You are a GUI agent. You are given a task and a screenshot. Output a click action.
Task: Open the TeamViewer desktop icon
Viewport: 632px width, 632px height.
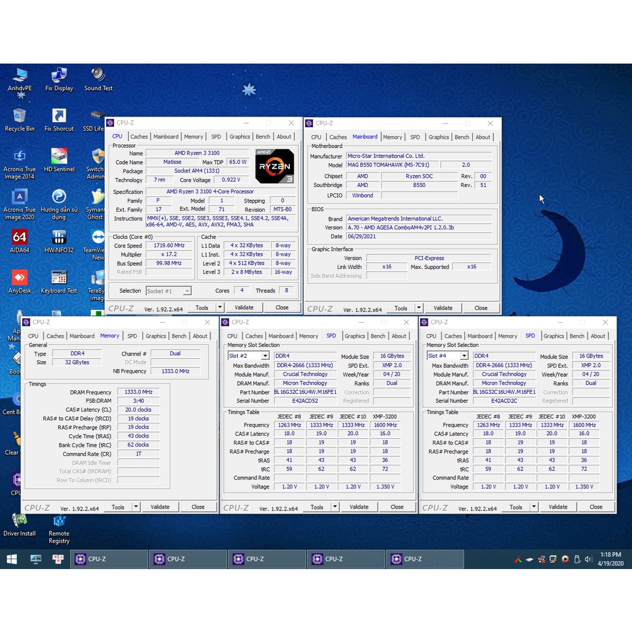click(x=94, y=246)
